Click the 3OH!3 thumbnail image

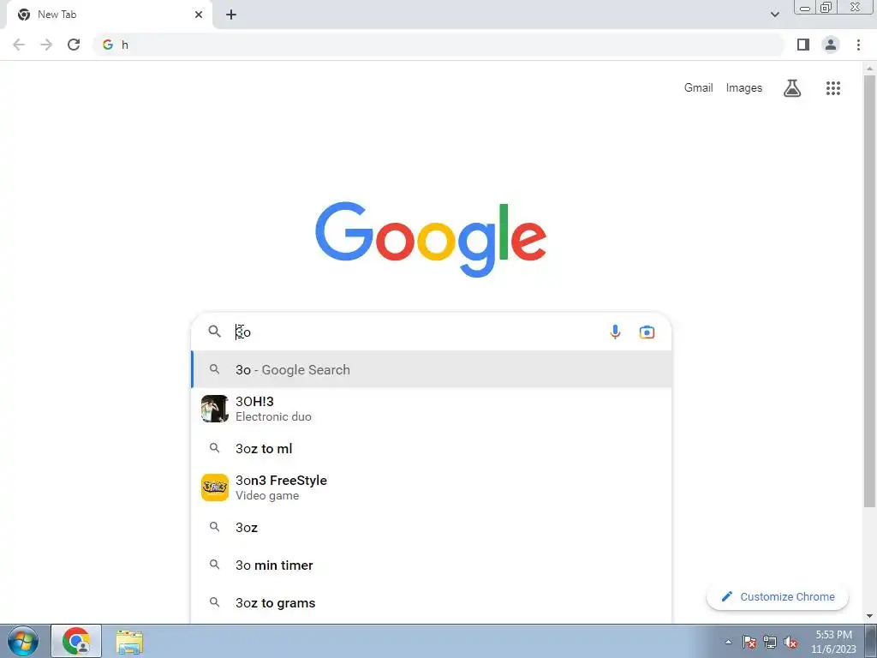[x=215, y=409]
